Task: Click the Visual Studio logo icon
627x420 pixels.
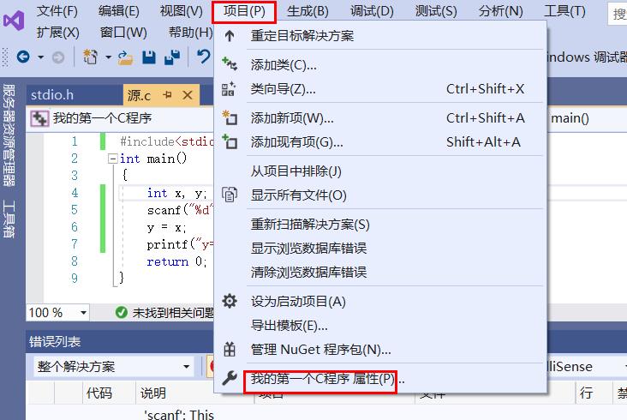Action: click(x=14, y=21)
